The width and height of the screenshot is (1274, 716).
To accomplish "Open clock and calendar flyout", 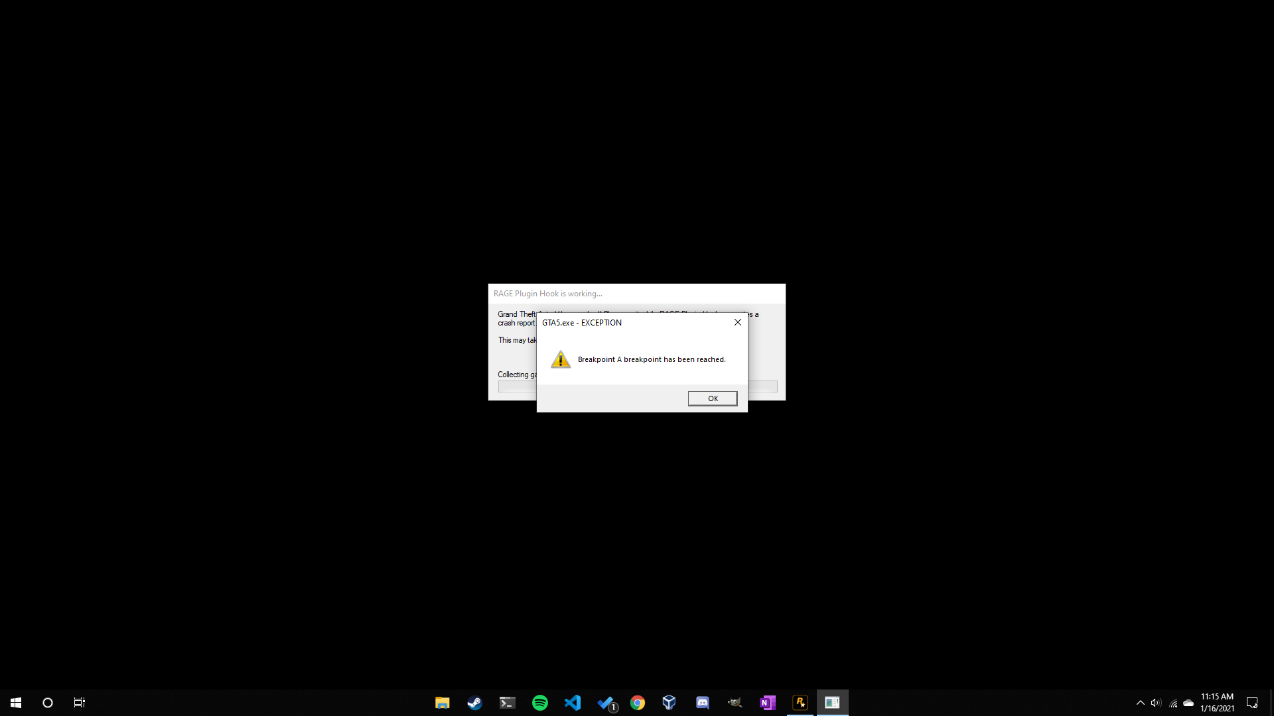I will click(1217, 703).
